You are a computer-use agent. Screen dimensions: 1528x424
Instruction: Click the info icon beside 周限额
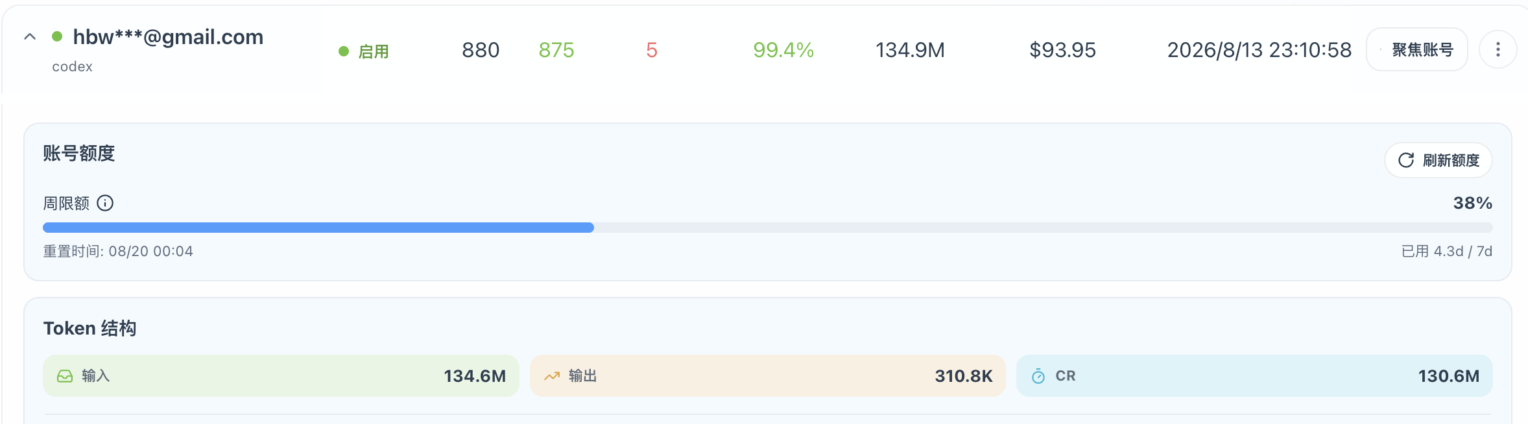pos(105,204)
